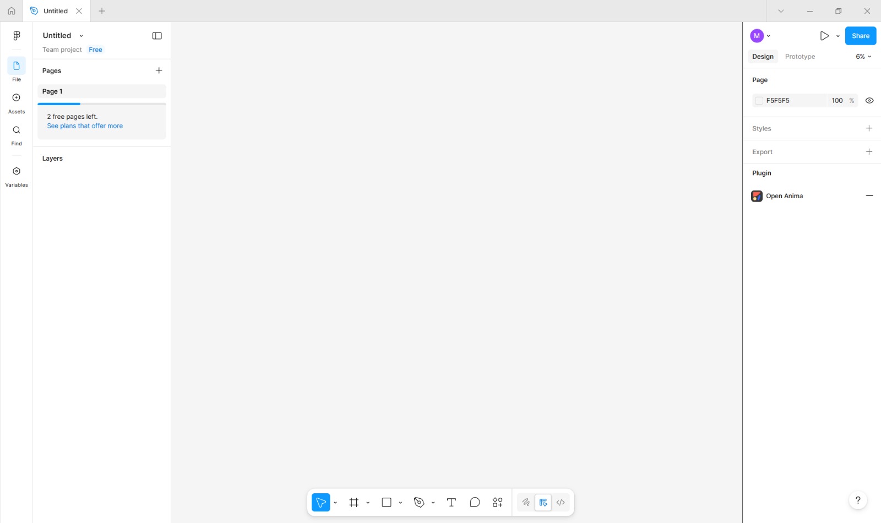Click the Share button
Viewport: 881px width, 523px height.
(x=860, y=36)
